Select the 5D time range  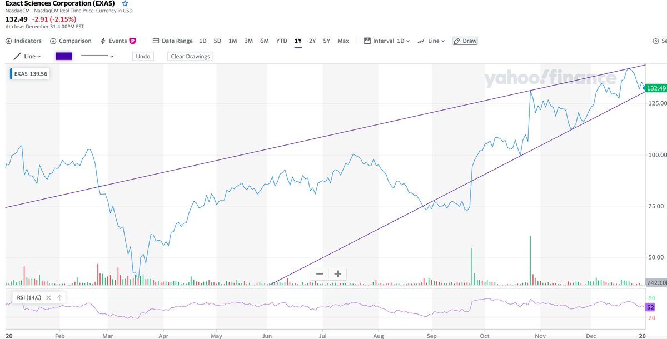(x=217, y=41)
